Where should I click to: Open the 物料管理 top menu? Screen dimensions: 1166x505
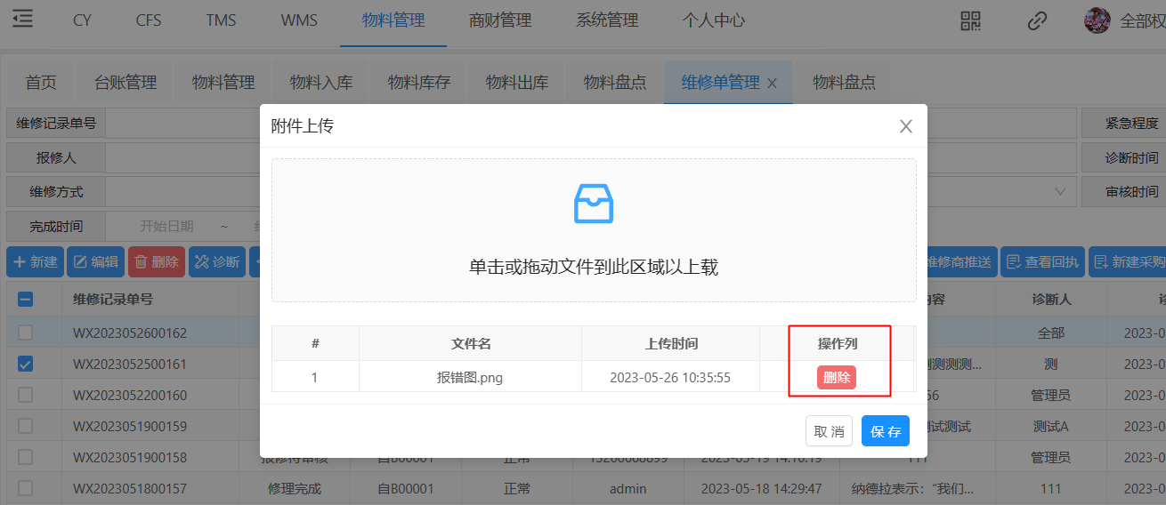point(393,20)
